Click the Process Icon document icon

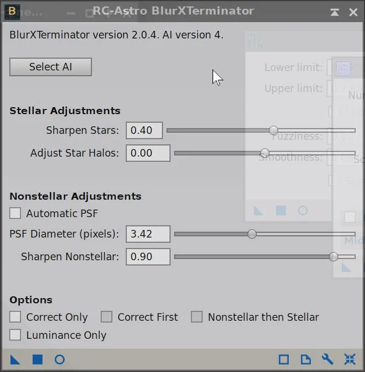[306, 359]
